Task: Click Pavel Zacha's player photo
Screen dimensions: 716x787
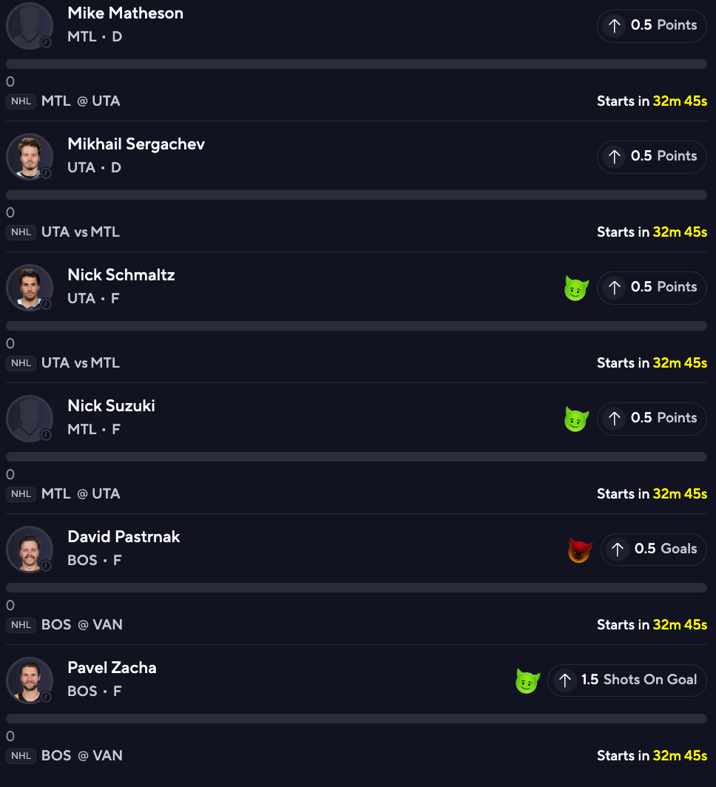Action: (30, 680)
